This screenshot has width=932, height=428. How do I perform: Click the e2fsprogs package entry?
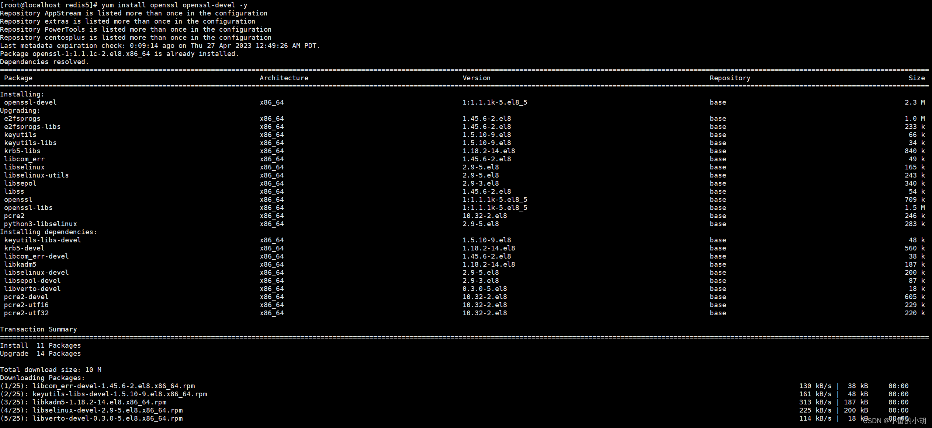22,118
